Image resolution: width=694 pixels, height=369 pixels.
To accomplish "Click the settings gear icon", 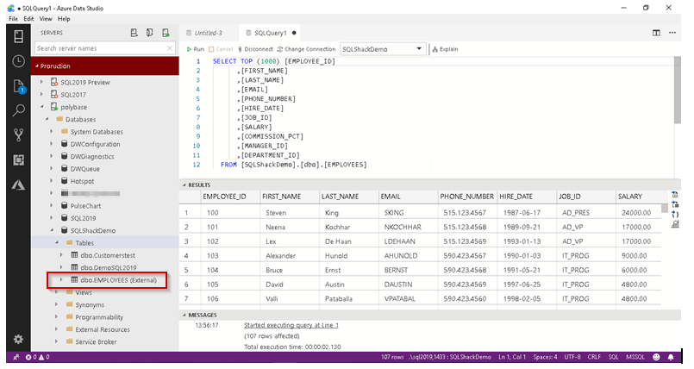I will 18,339.
